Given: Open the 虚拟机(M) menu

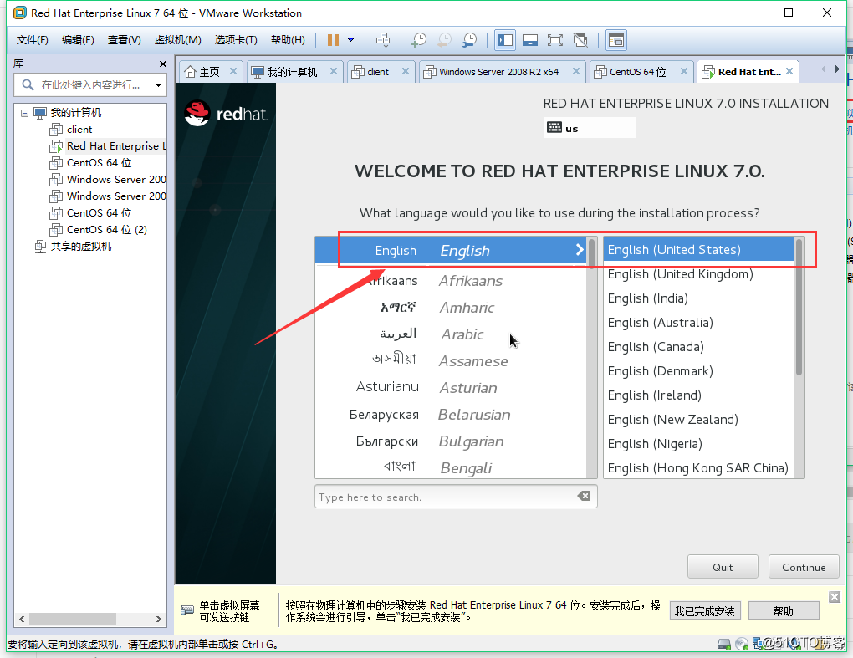Looking at the screenshot, I should (x=177, y=39).
